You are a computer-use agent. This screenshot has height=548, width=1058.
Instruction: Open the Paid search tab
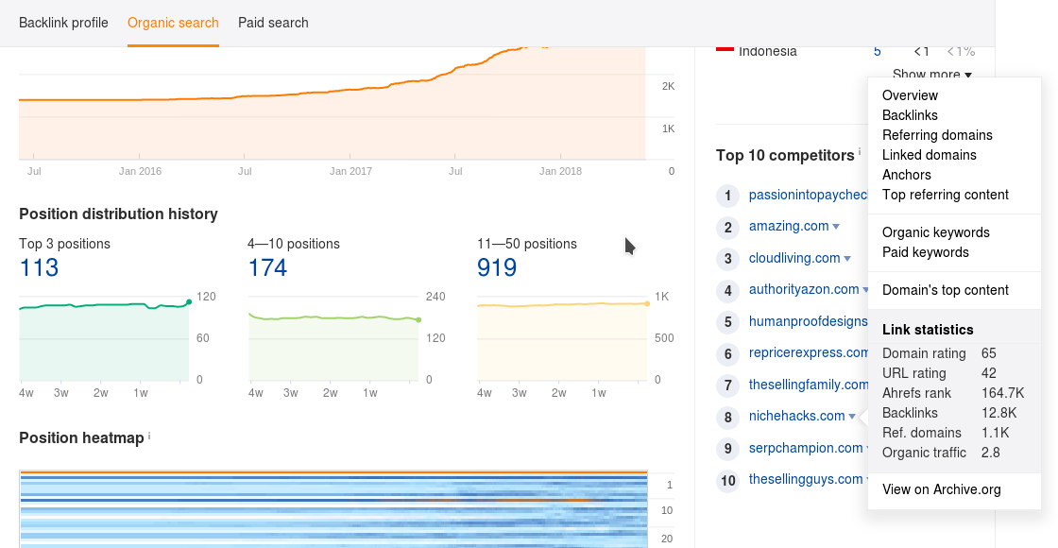coord(273,22)
